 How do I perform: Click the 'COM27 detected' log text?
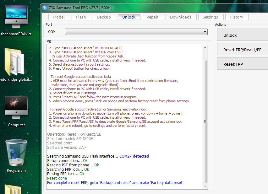(x=134, y=156)
